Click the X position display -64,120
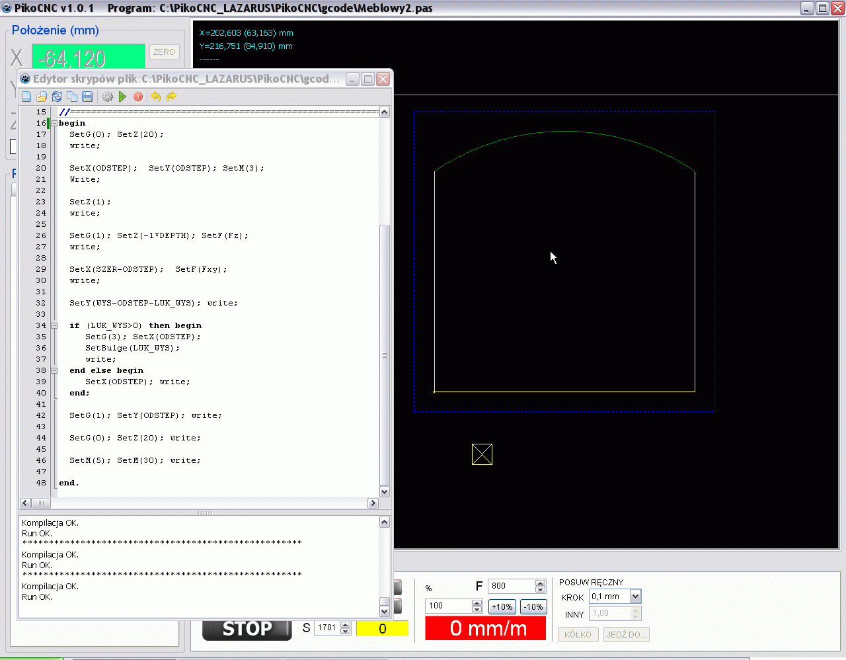The height and width of the screenshot is (660, 846). [x=89, y=58]
